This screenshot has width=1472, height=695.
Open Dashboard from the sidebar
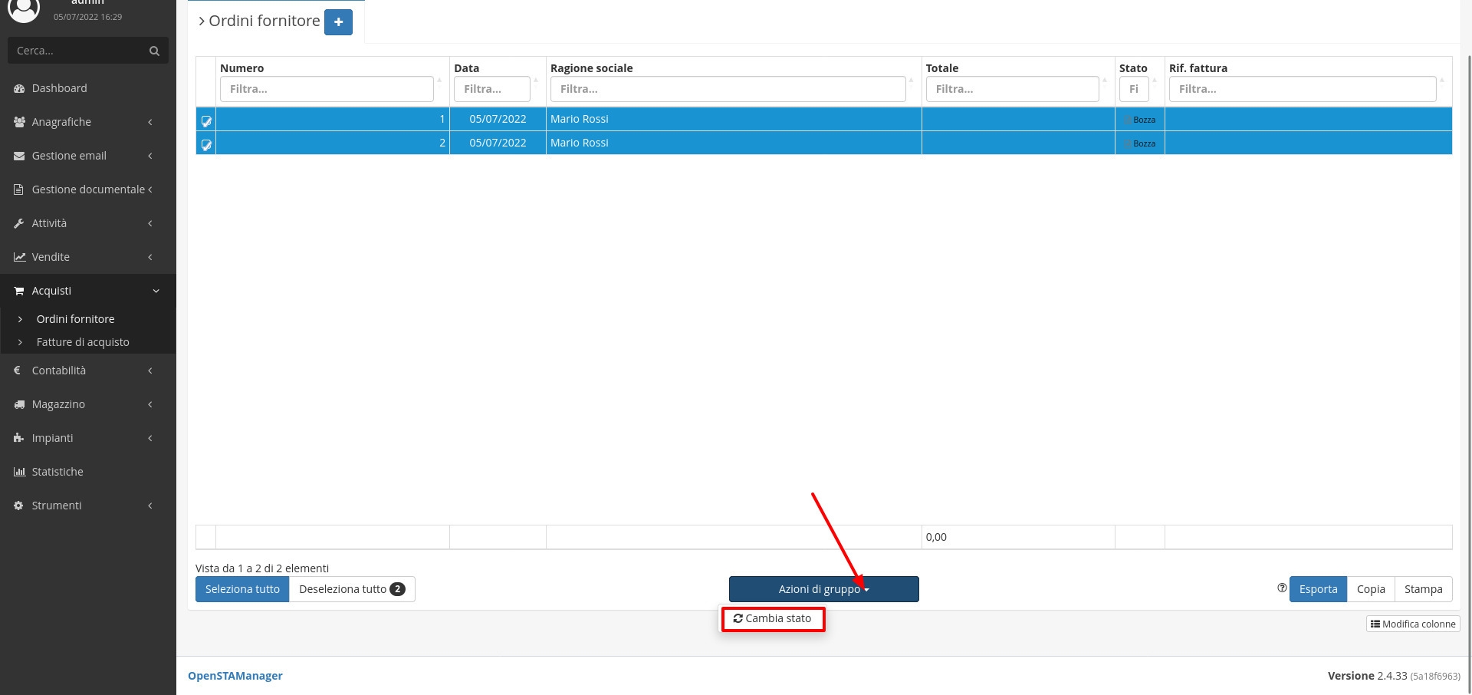59,88
